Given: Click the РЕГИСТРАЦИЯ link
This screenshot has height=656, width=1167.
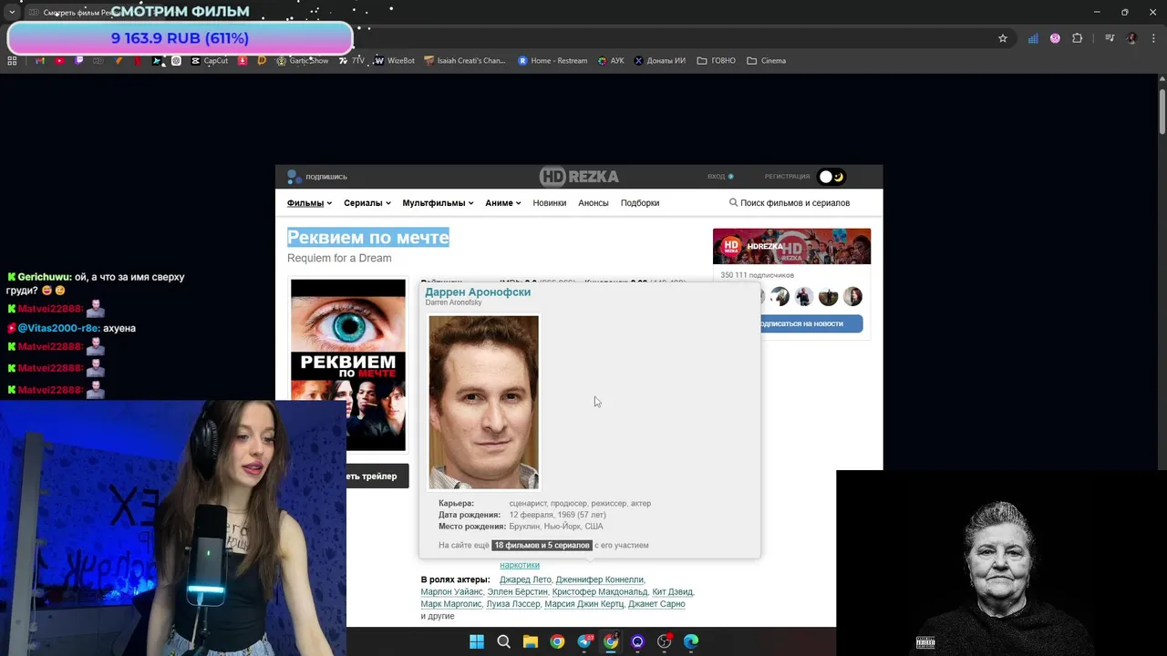Looking at the screenshot, I should 787,177.
